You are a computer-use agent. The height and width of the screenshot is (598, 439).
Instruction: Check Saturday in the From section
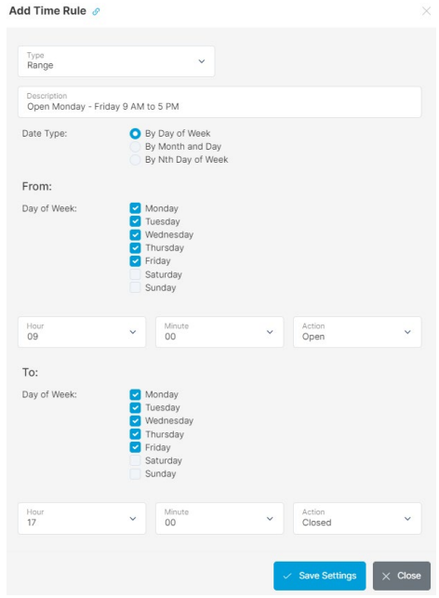point(135,274)
